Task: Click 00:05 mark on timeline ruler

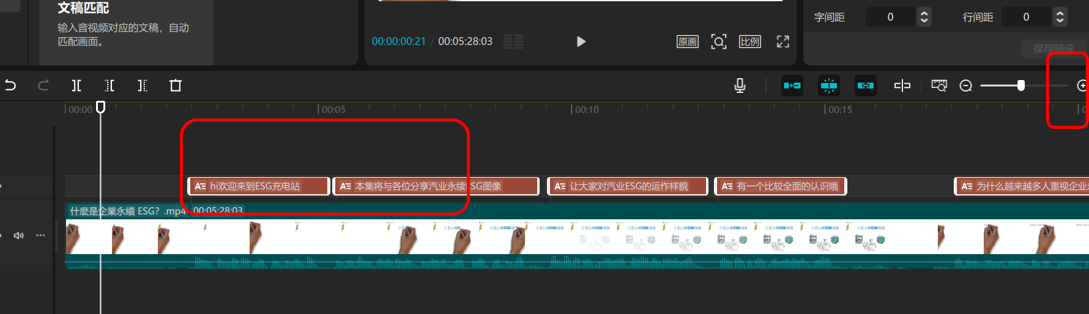Action: click(x=333, y=109)
